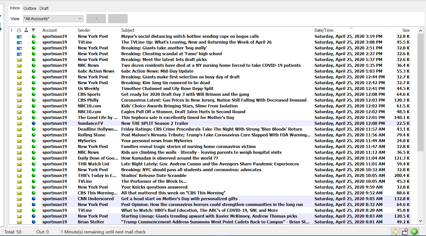Click blue status dot of SundanceTV mail
Image resolution: width=426 pixels, height=236 pixels.
[34, 123]
